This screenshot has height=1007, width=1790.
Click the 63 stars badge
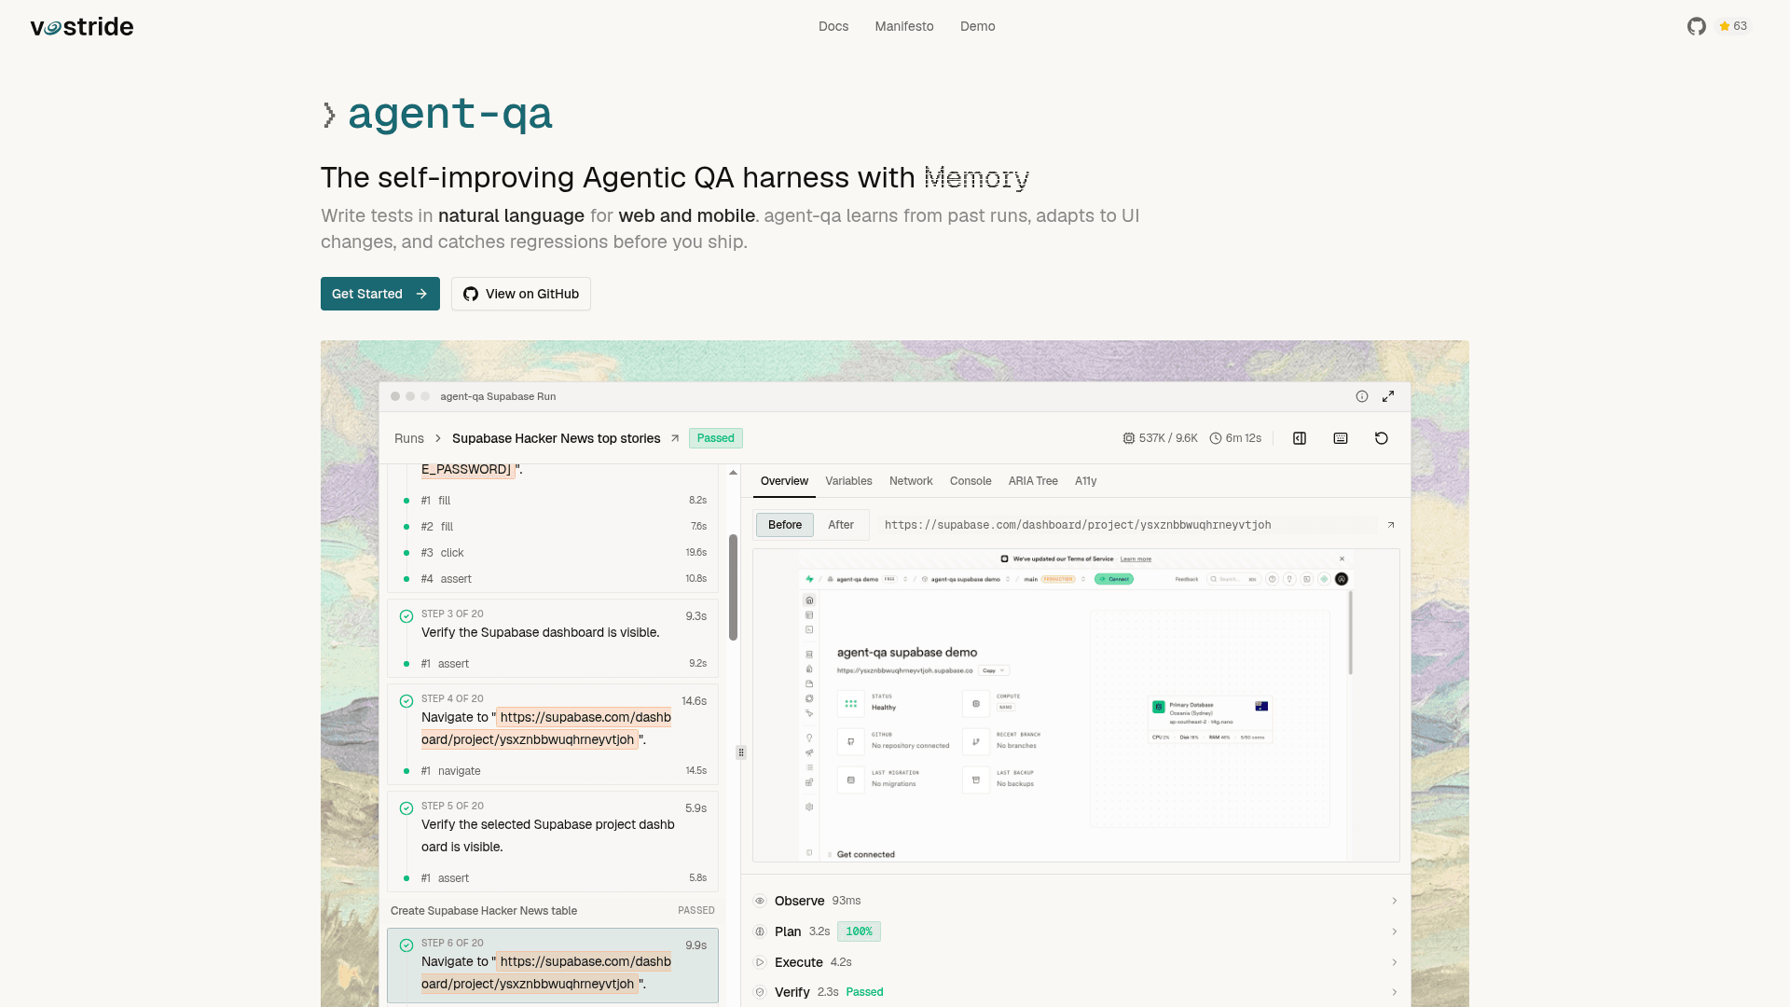(1734, 26)
